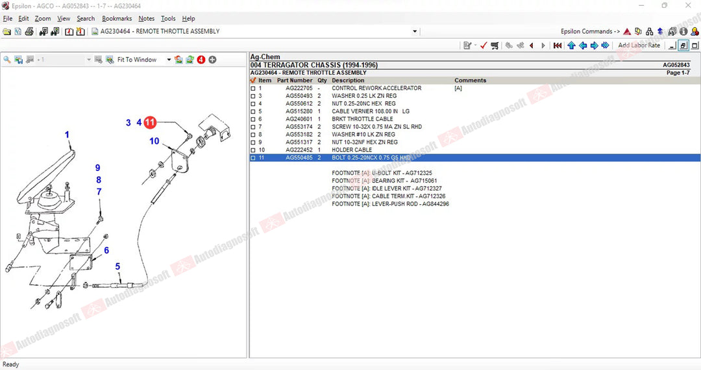The height and width of the screenshot is (370, 701).
Task: Open the Help menu
Action: click(188, 19)
